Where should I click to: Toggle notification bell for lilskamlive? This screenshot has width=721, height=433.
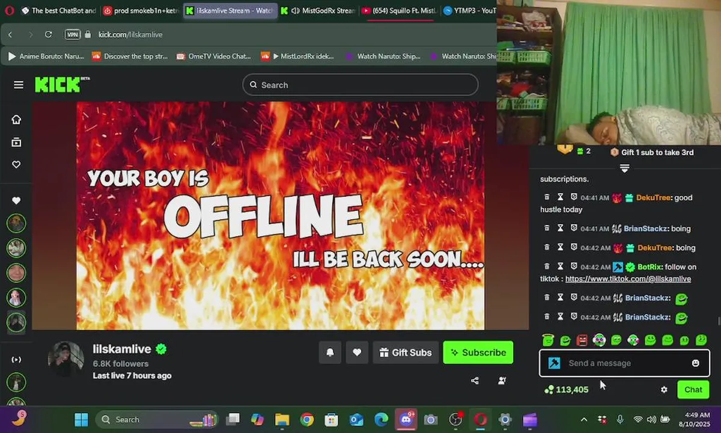click(x=330, y=352)
